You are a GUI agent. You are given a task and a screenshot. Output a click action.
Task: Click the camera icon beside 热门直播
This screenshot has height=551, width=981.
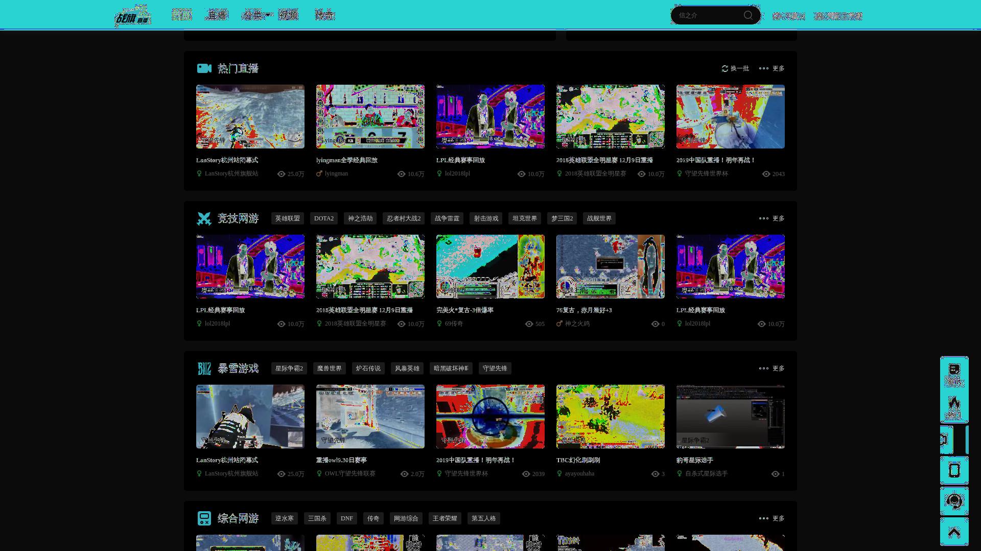tap(204, 68)
